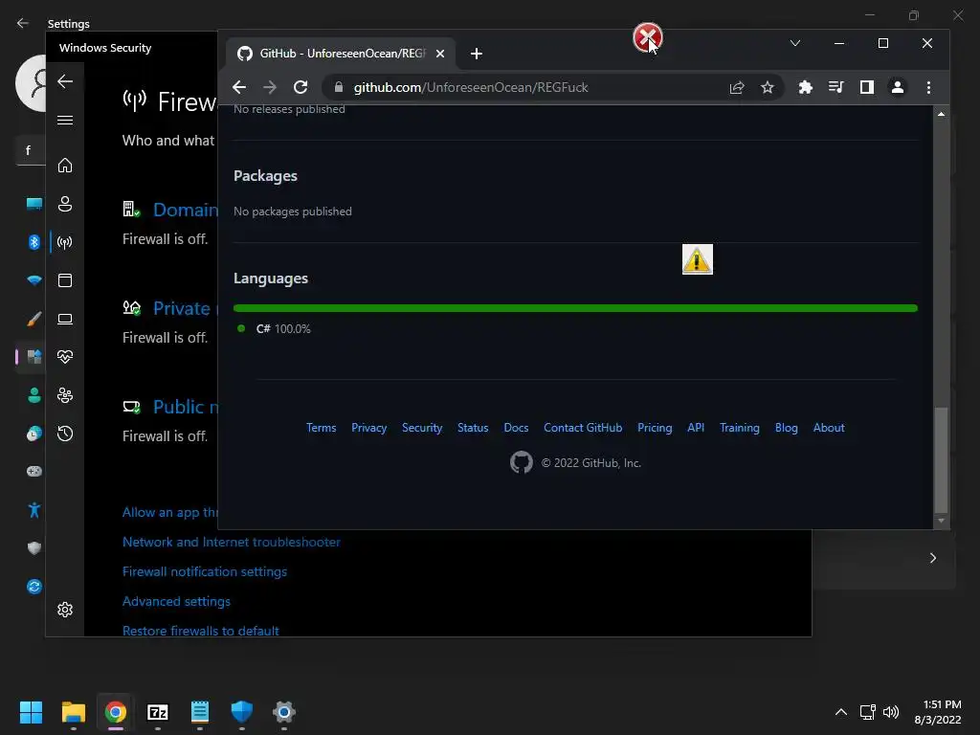The width and height of the screenshot is (980, 735).
Task: Open GitHub Security footer link
Action: 422,428
